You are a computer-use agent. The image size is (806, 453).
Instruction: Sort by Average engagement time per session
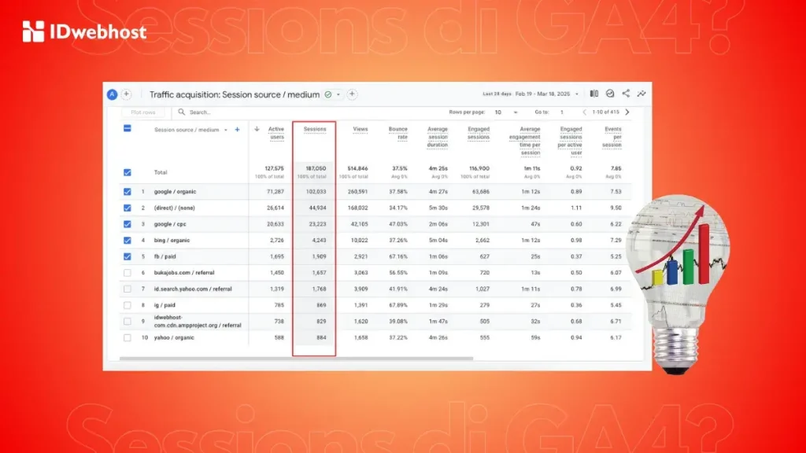(x=525, y=141)
